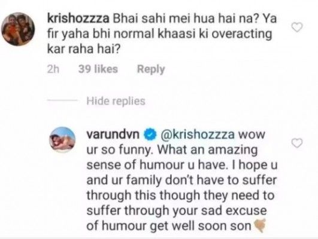The image size is (318, 239).
Task: Click the verified badge next to varundvn
Action: (x=150, y=135)
